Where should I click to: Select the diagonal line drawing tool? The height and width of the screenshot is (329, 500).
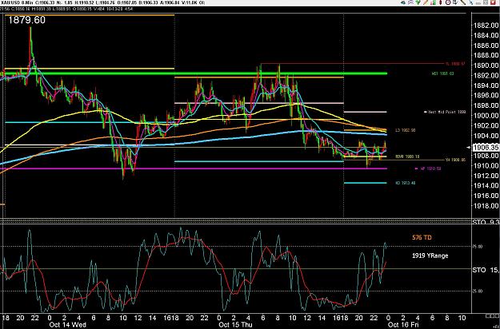pyautogui.click(x=463, y=2)
